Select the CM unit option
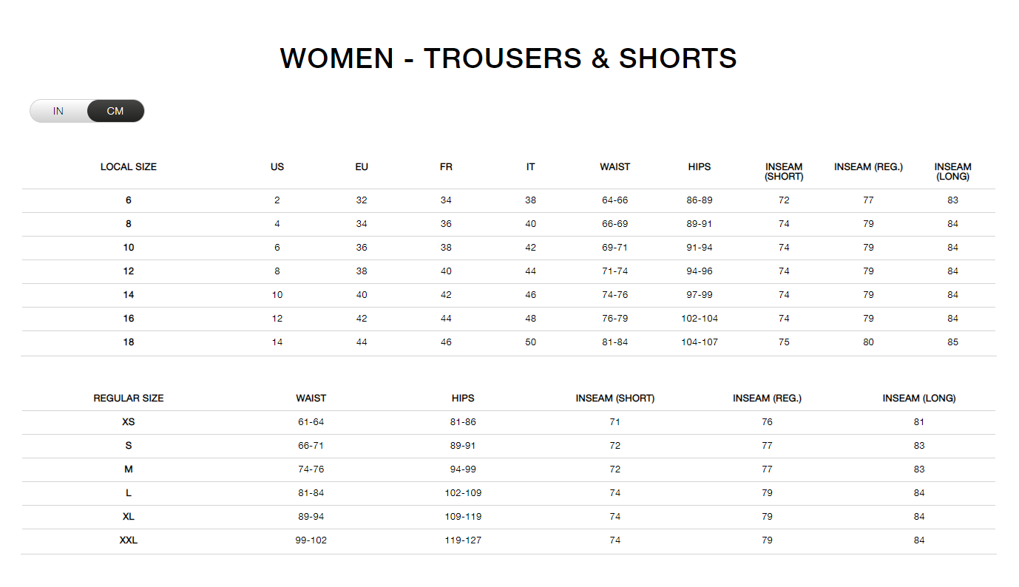 115,112
